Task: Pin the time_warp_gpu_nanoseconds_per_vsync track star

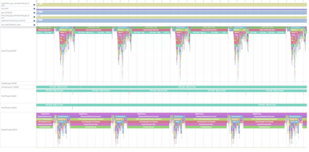Action: [x=34, y=17]
